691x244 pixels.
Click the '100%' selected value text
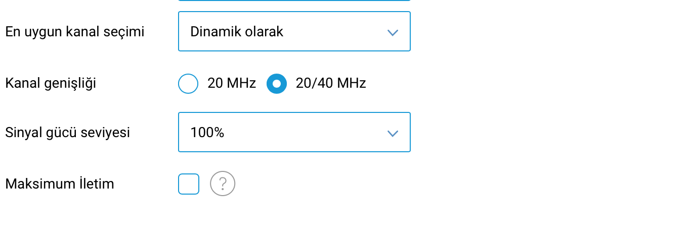point(207,133)
